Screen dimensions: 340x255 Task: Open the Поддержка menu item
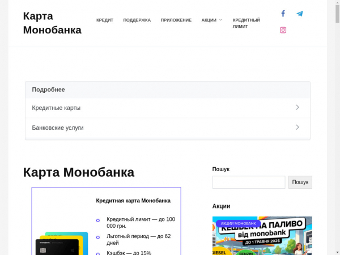137,20
